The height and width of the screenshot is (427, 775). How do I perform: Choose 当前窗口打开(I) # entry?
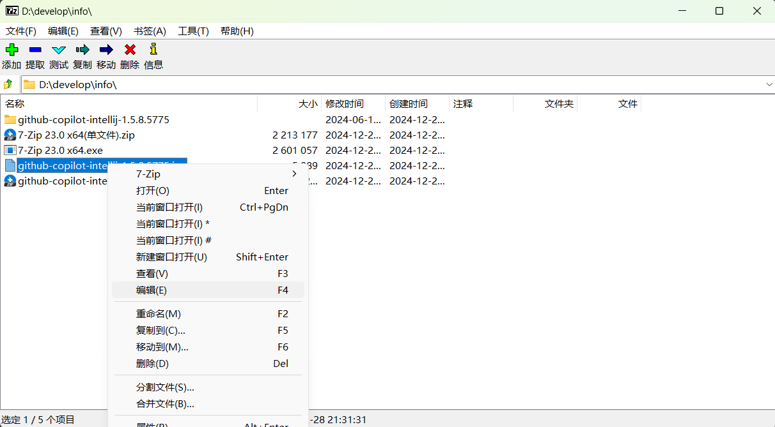(x=208, y=240)
